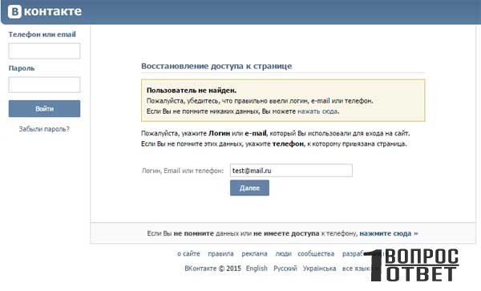Open the люди footer link
This screenshot has height=291, width=481.
coord(284,254)
